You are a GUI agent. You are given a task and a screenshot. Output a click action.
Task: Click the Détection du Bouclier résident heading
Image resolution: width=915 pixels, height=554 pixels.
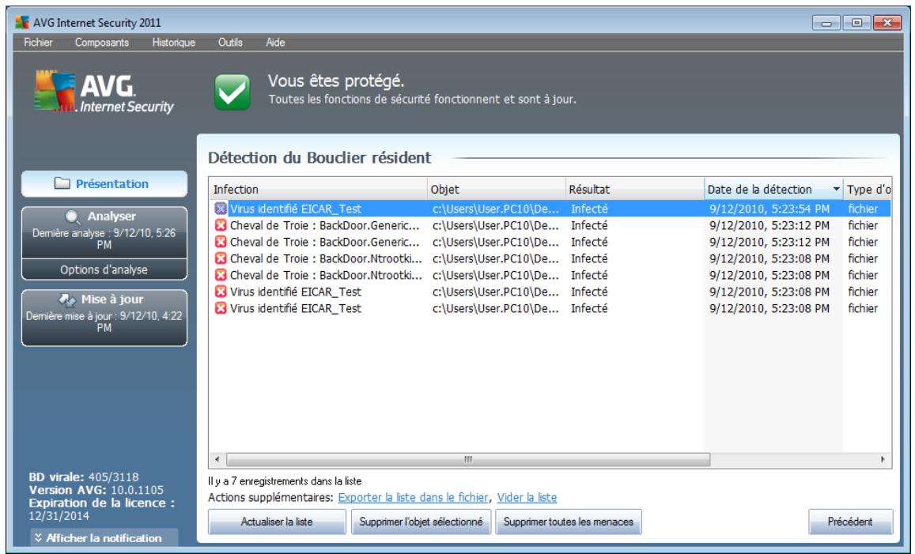(x=319, y=157)
